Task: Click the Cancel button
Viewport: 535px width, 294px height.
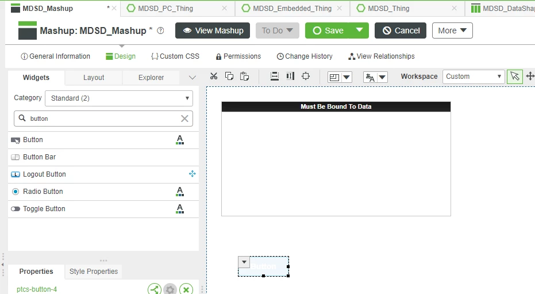Action: [400, 30]
